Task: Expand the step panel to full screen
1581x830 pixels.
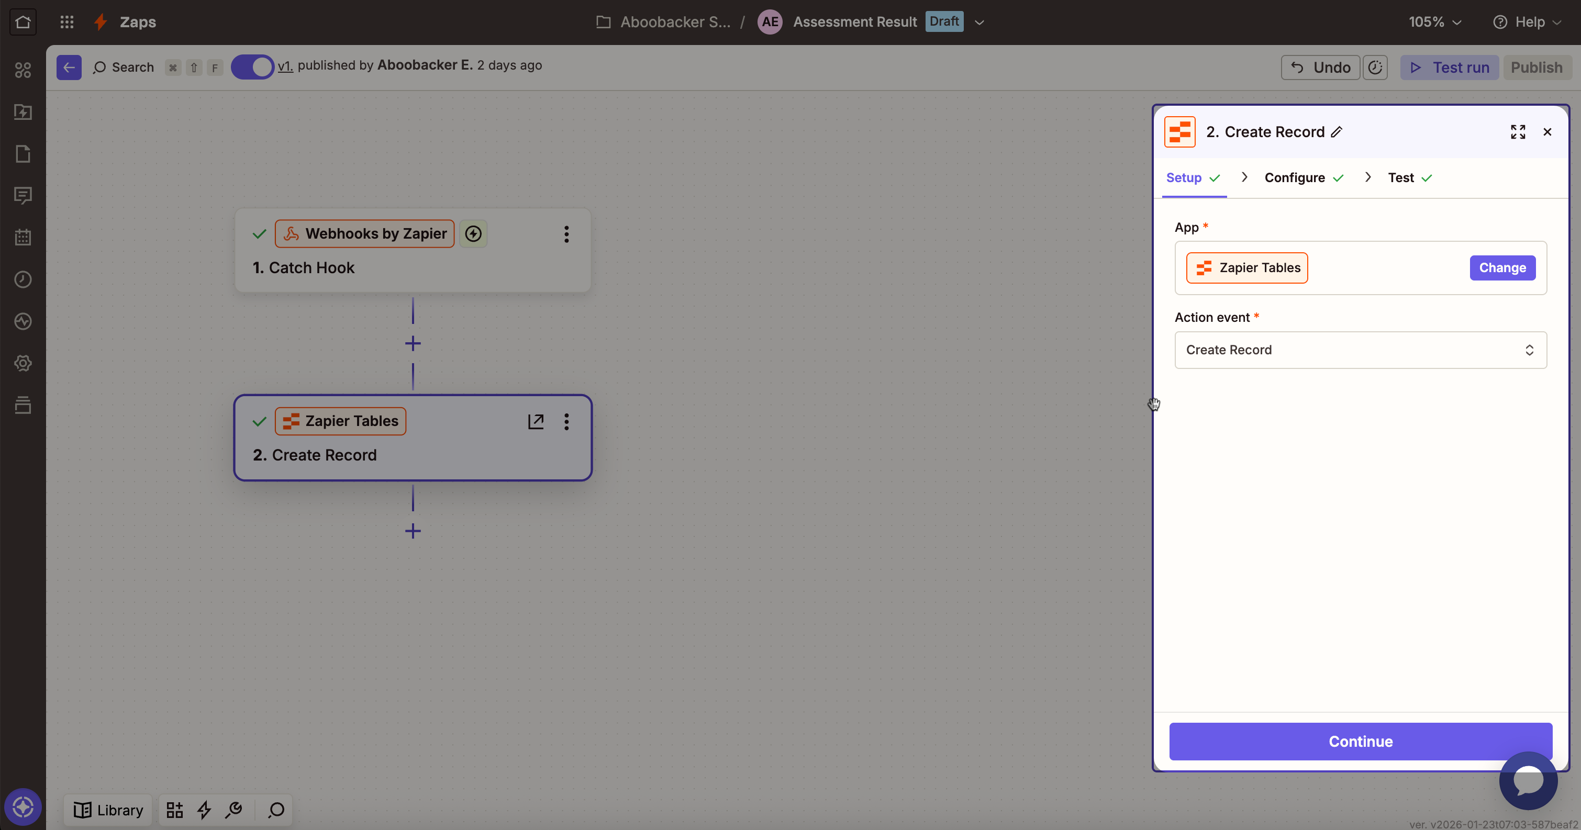Action: click(x=1518, y=132)
